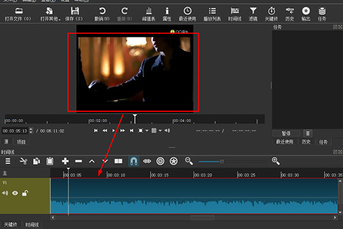Click the 暂停 pause button
The image size is (343, 229).
pyautogui.click(x=286, y=134)
